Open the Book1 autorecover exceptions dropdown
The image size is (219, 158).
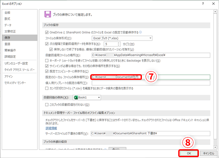coord(87,97)
